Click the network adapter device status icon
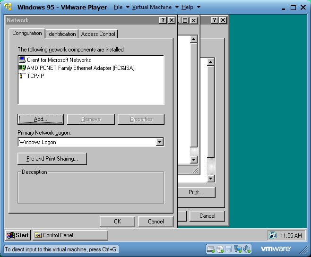Image resolution: width=311 pixels, height=257 pixels. point(238,249)
